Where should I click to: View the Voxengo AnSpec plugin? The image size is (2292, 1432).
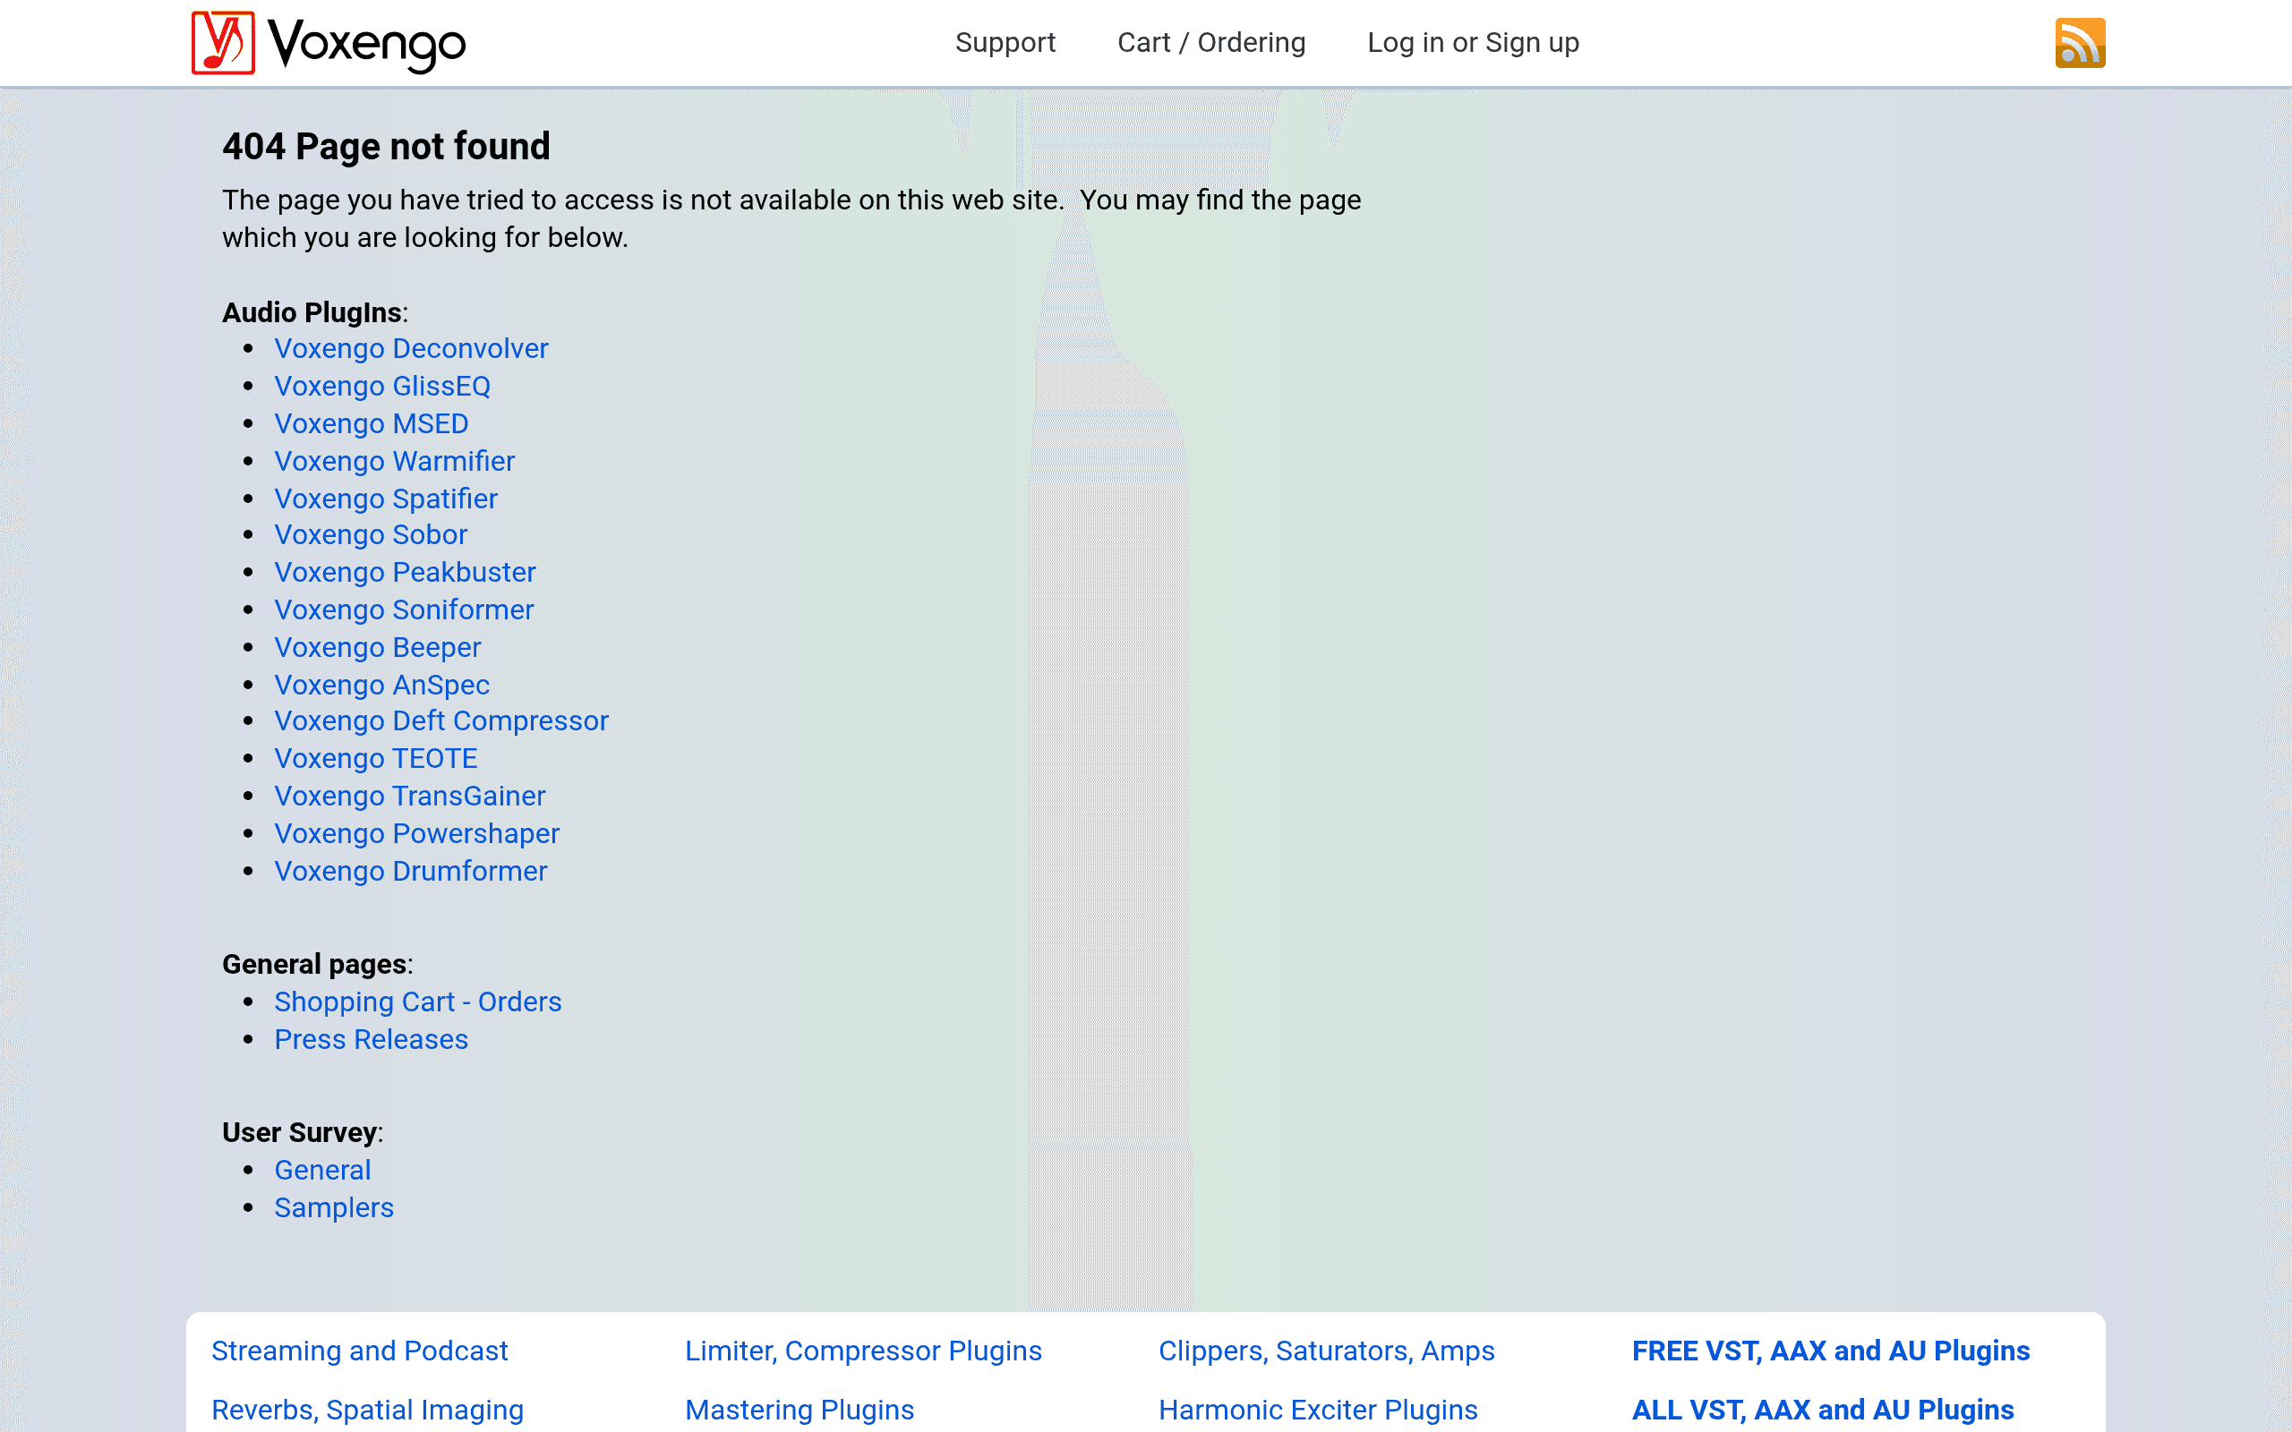coord(382,685)
